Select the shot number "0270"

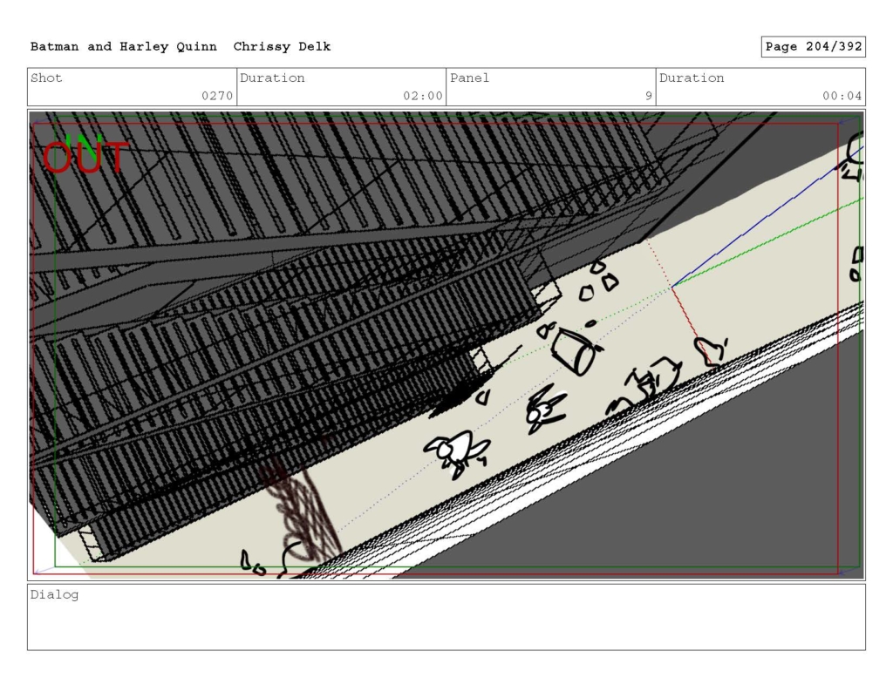click(x=217, y=96)
